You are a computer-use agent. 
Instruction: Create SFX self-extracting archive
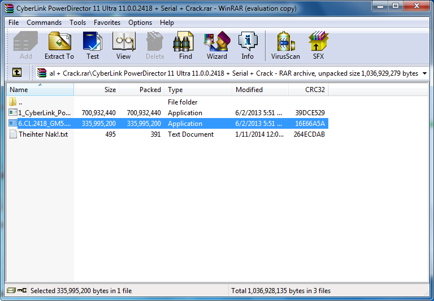pos(318,45)
